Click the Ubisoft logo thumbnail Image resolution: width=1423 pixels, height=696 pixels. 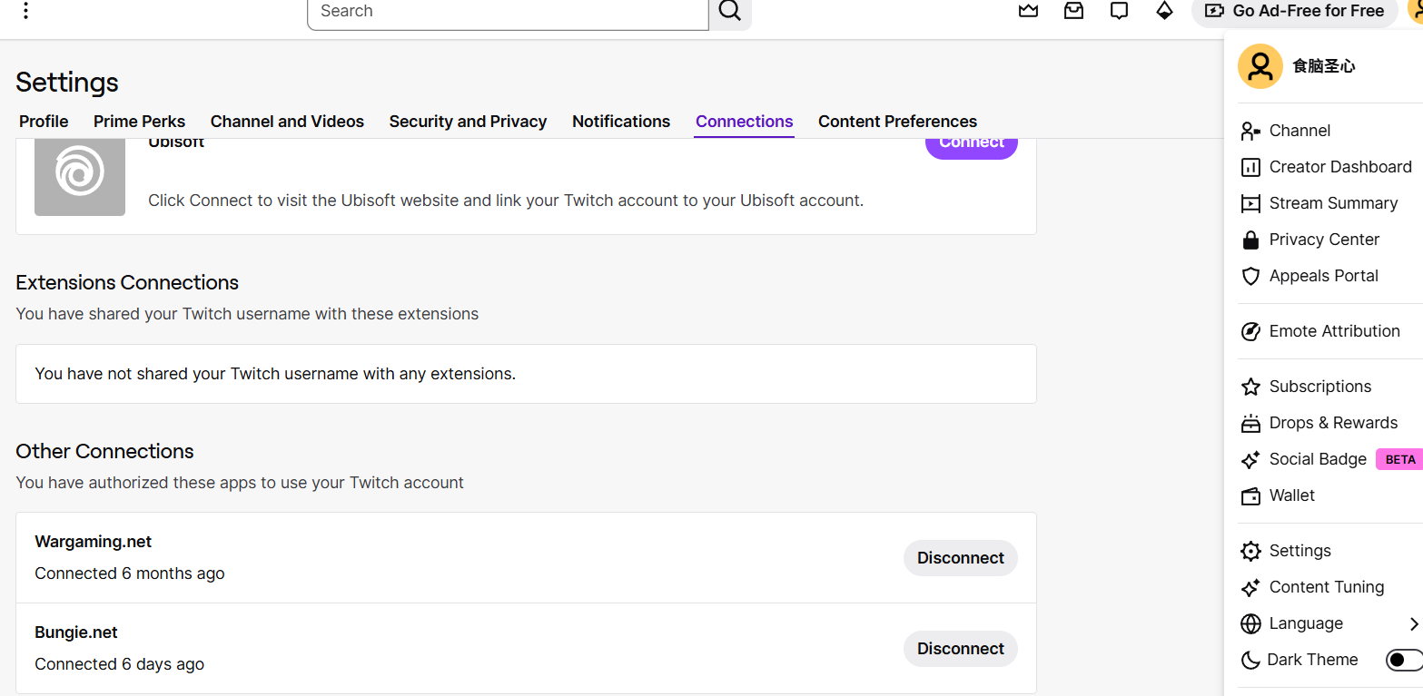[80, 172]
